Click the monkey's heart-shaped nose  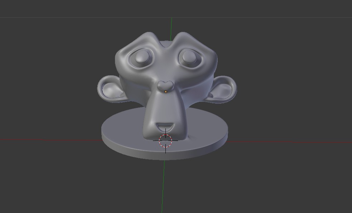[165, 85]
